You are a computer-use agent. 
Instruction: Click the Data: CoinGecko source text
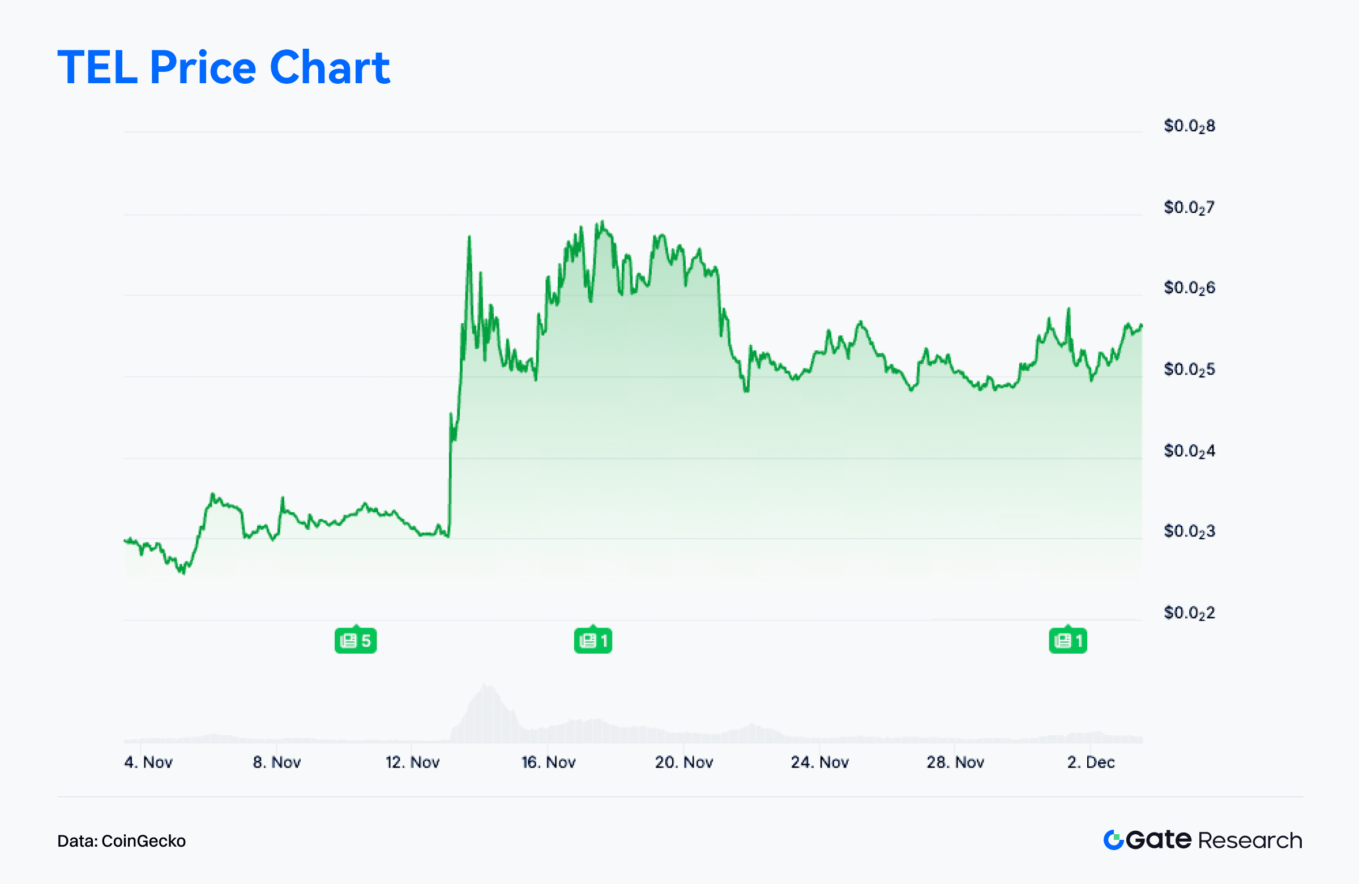(121, 840)
